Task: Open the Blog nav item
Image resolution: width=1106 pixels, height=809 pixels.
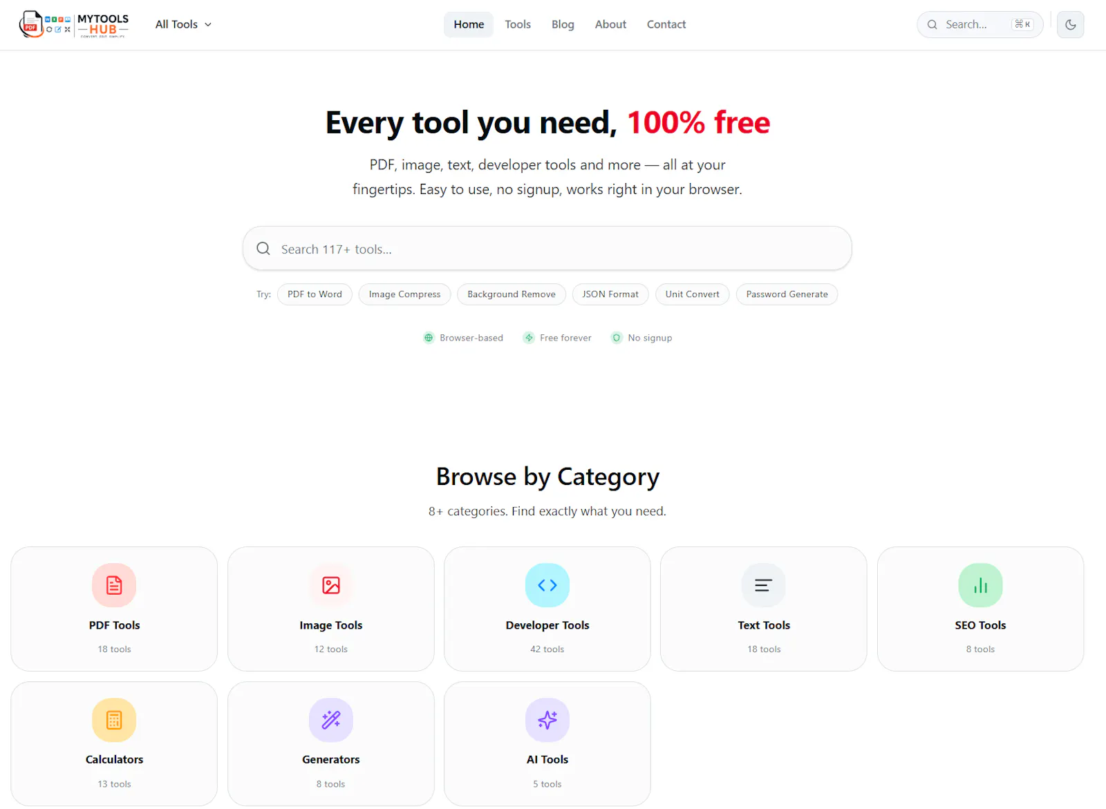Action: click(563, 24)
